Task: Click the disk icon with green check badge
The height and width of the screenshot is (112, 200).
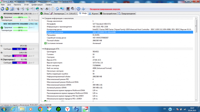Action: coord(27,9)
